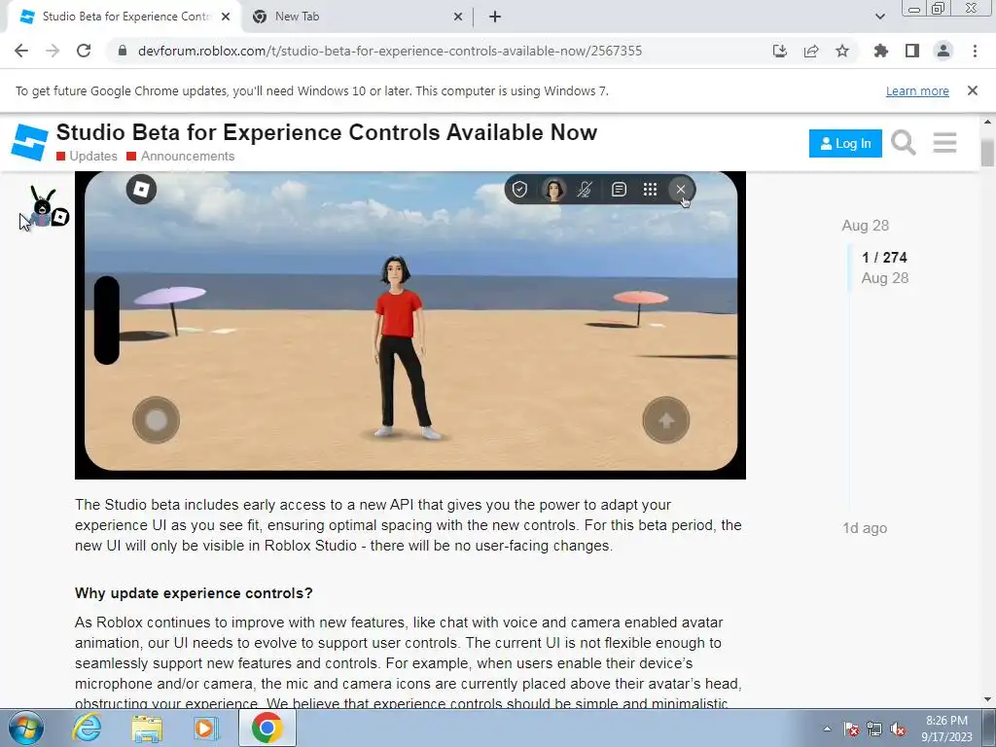Viewport: 996px width, 747px height.
Task: Open the taskbar clock showing 8:26 PM
Action: (x=946, y=729)
